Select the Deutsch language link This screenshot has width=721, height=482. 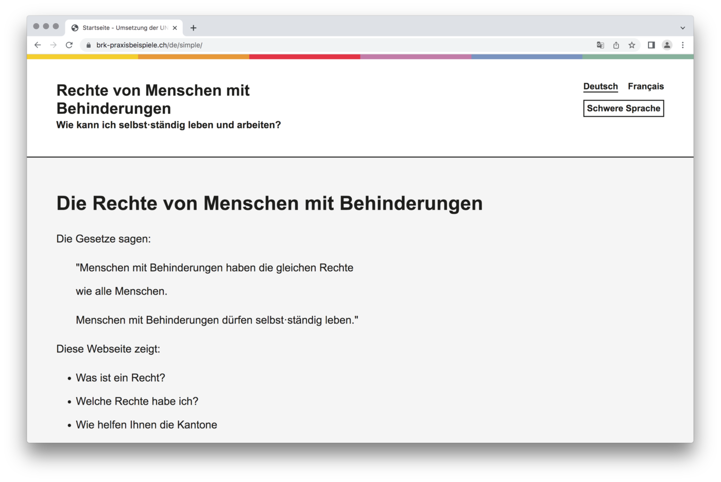point(600,86)
